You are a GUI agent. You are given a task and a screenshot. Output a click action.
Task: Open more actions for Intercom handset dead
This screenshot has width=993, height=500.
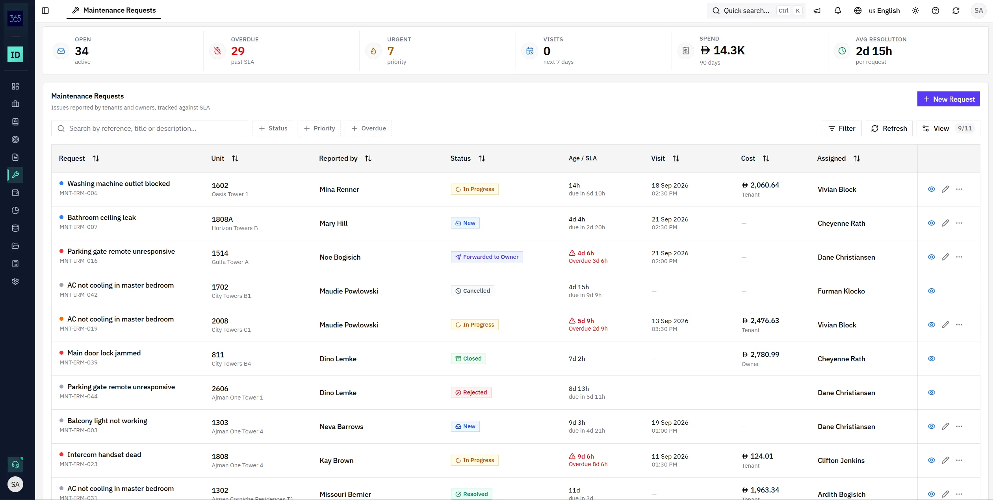[959, 460]
